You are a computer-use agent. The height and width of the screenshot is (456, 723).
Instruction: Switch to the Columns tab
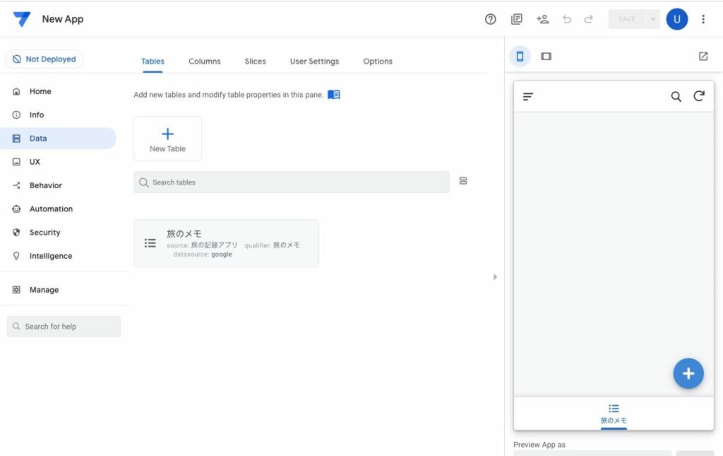coord(204,62)
